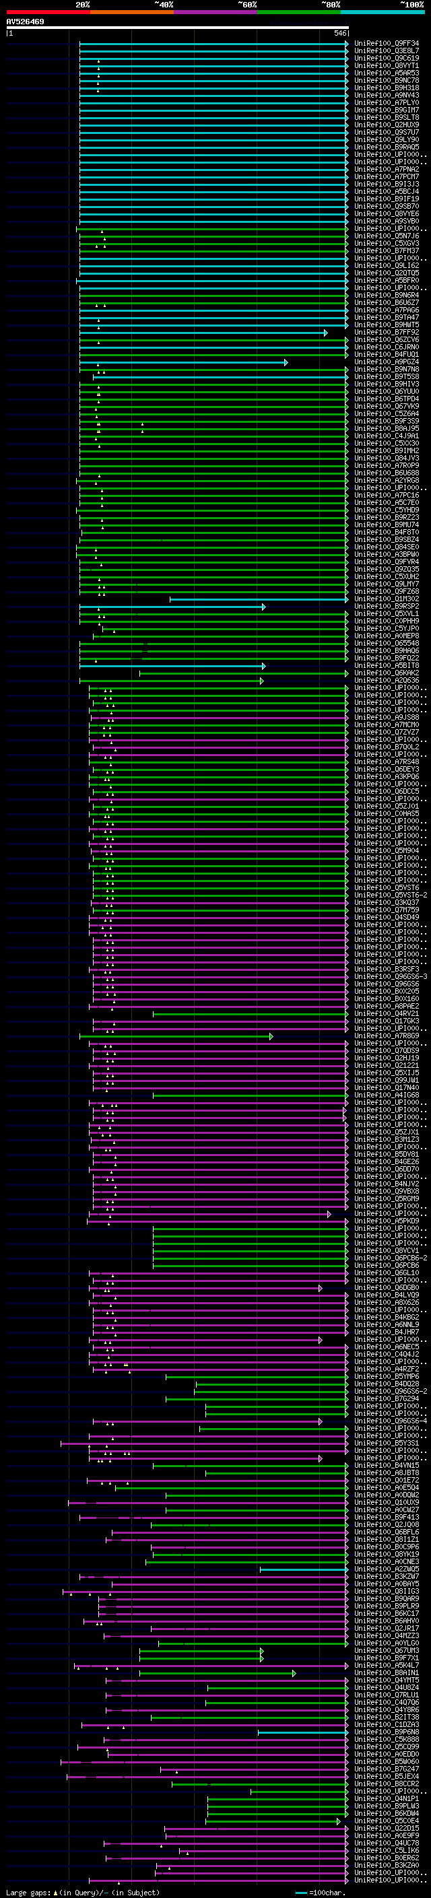Click the UniRef100_B7FF92 label
This screenshot has width=431, height=1898.
(x=387, y=333)
